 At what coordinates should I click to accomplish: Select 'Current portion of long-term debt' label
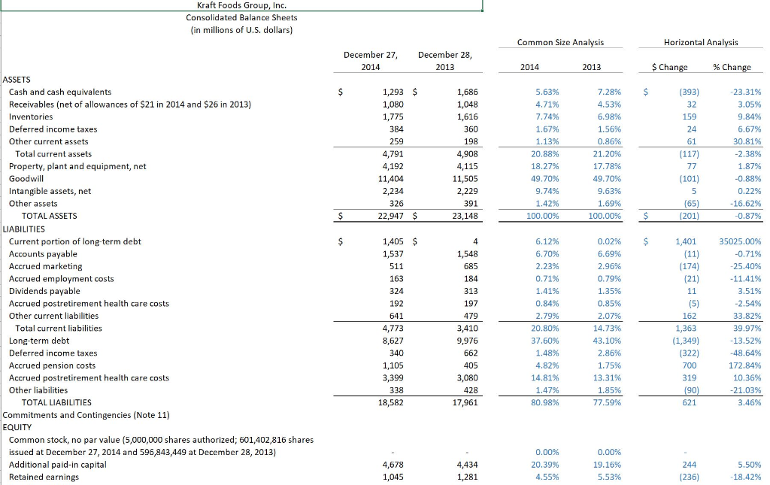click(x=74, y=241)
